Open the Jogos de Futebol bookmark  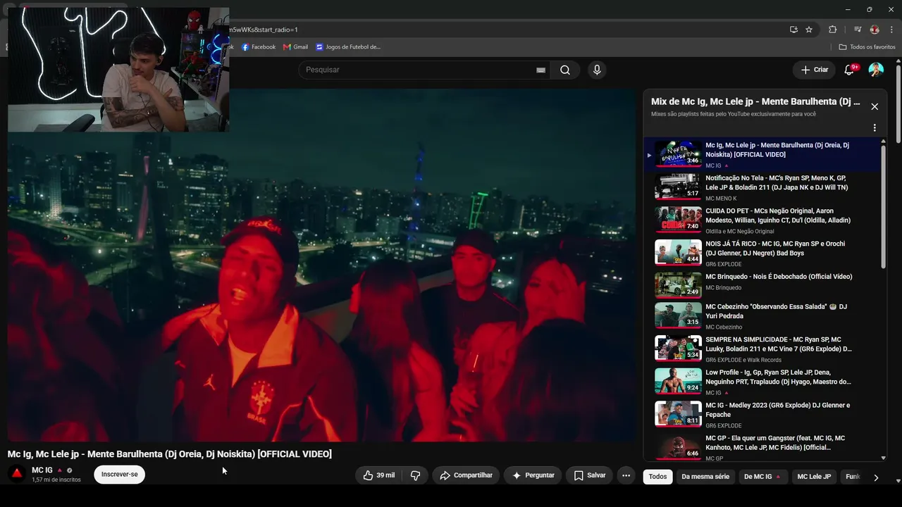pos(348,47)
